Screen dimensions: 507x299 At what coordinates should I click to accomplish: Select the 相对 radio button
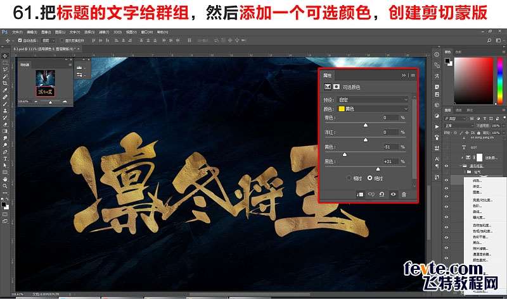[349, 178]
